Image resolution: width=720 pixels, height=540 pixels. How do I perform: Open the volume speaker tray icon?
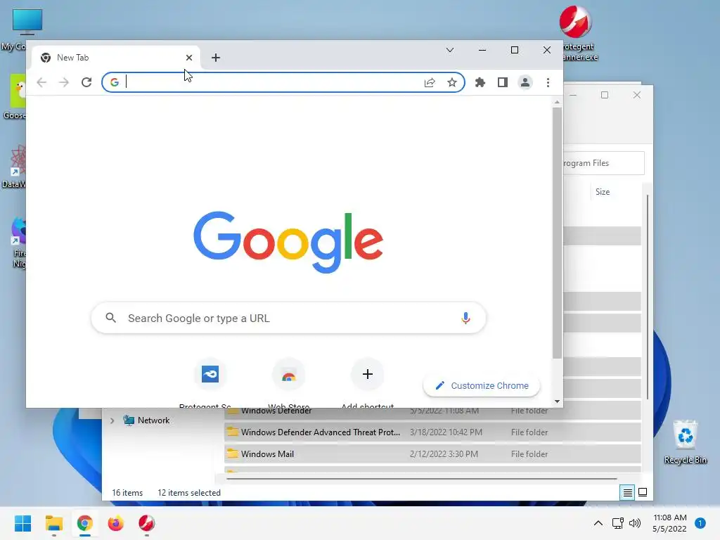[x=635, y=523]
